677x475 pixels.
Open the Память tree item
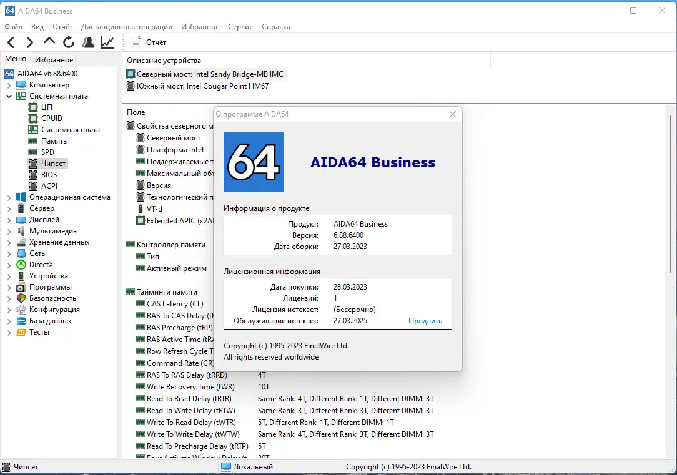click(54, 140)
